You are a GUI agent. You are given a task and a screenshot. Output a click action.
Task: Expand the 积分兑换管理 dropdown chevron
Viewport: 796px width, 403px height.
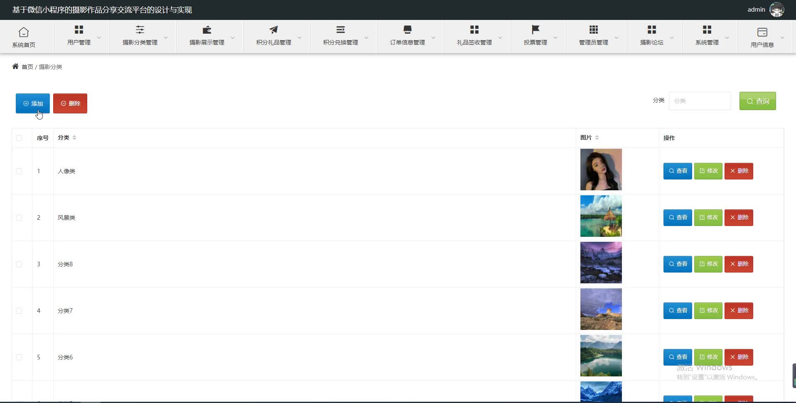366,37
